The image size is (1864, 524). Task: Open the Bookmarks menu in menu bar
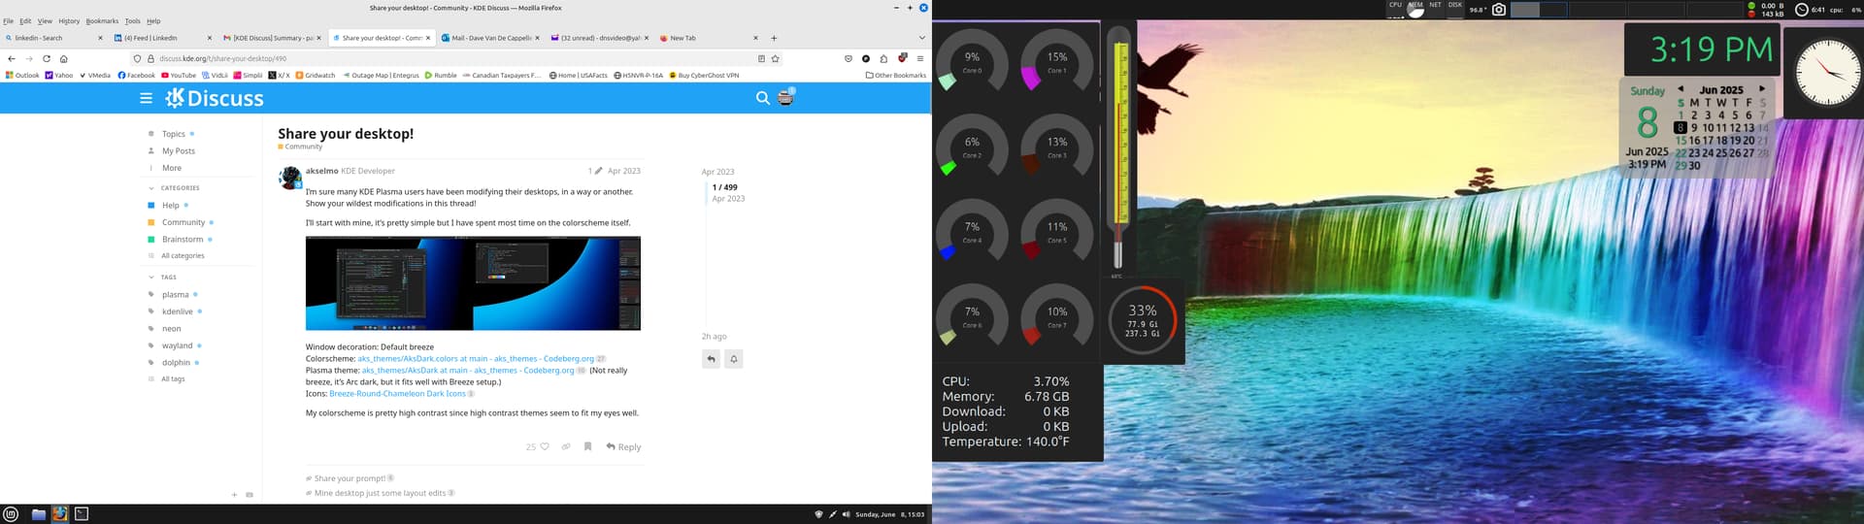(102, 20)
